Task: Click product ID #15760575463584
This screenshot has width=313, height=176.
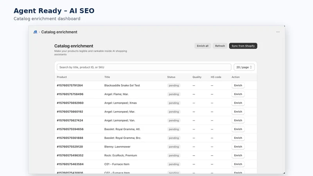Action: point(70,164)
